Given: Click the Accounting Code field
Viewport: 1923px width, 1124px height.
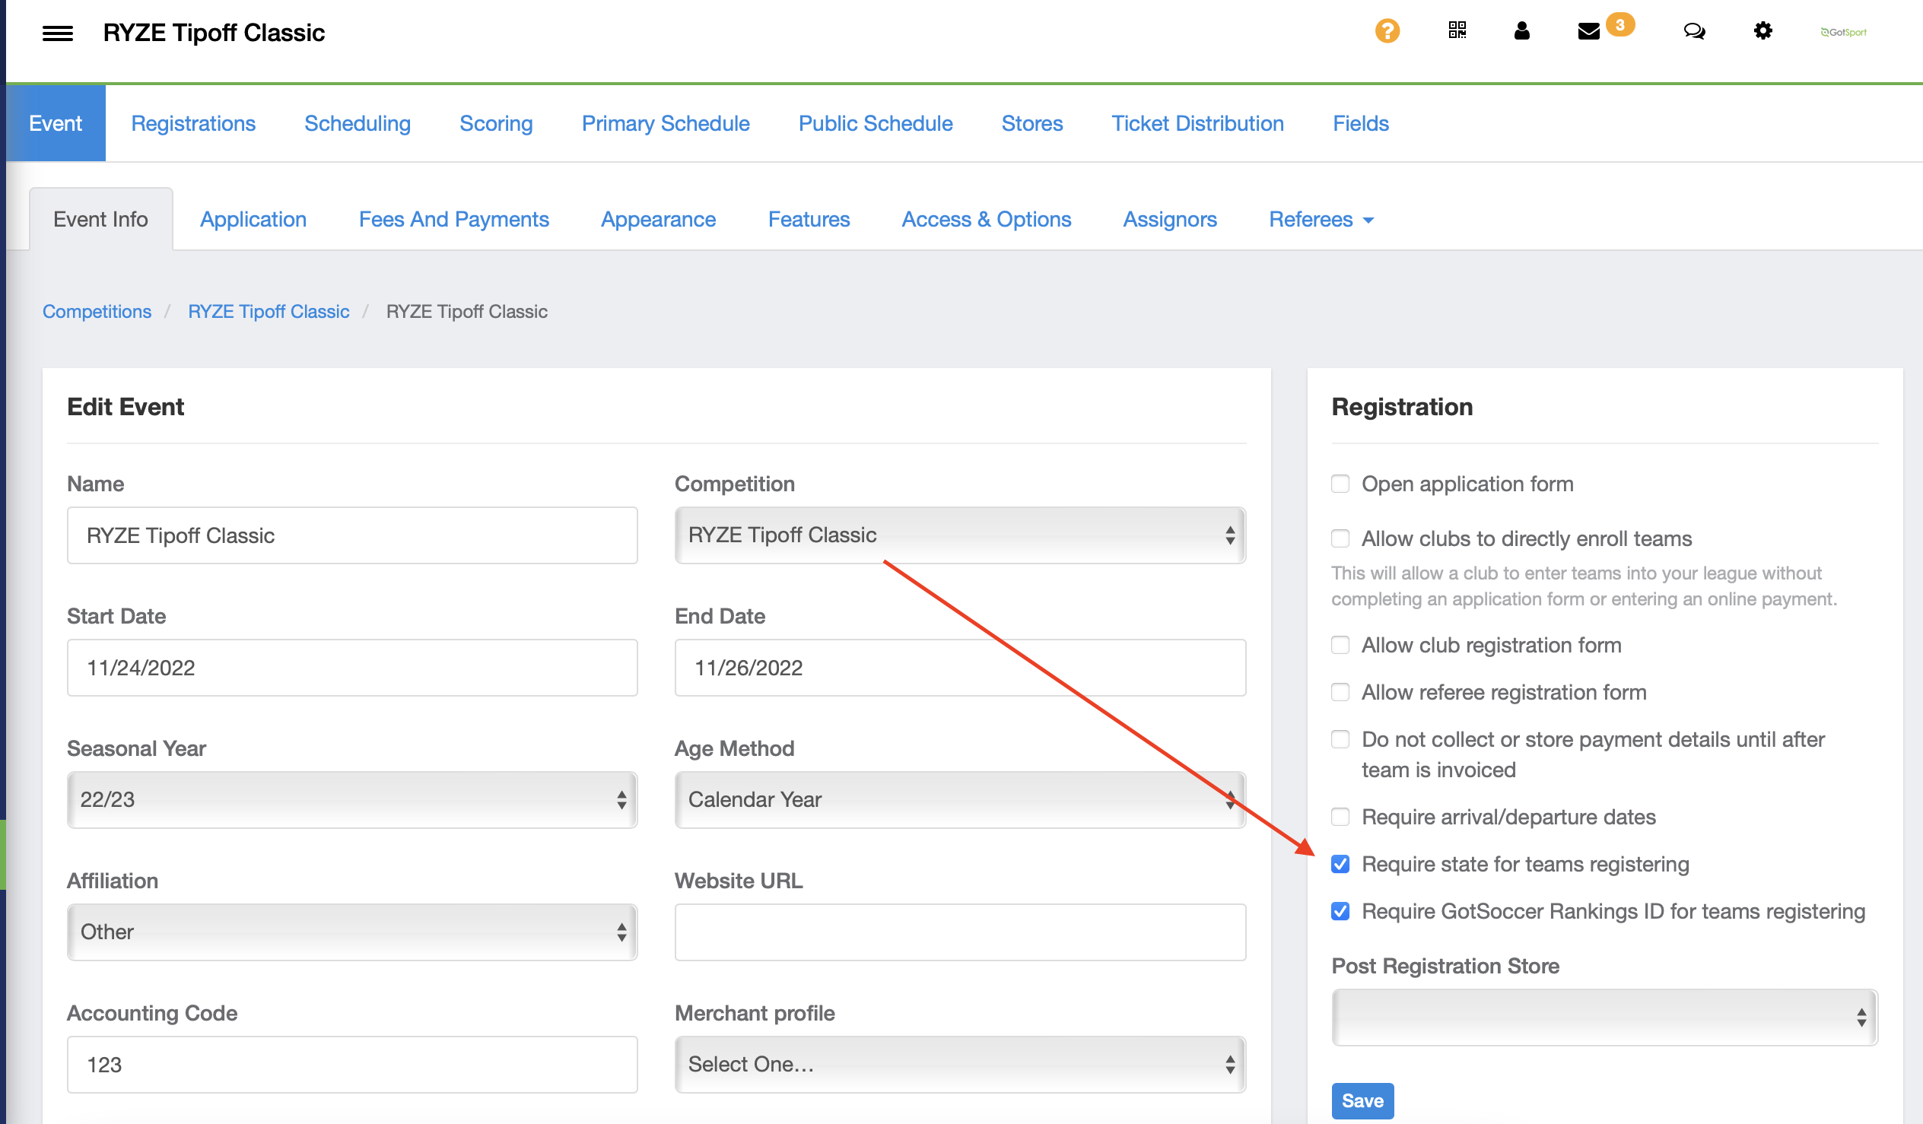Looking at the screenshot, I should click(x=351, y=1064).
